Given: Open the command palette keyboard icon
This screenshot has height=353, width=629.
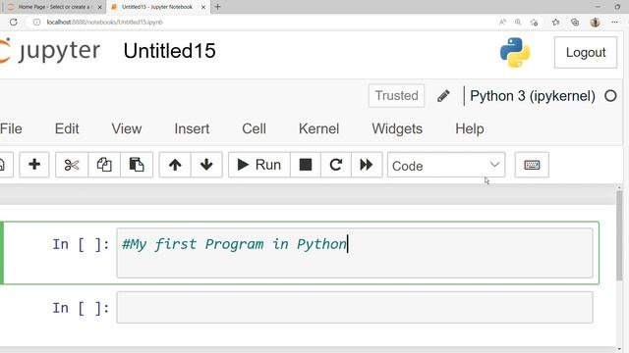Looking at the screenshot, I should (x=532, y=165).
